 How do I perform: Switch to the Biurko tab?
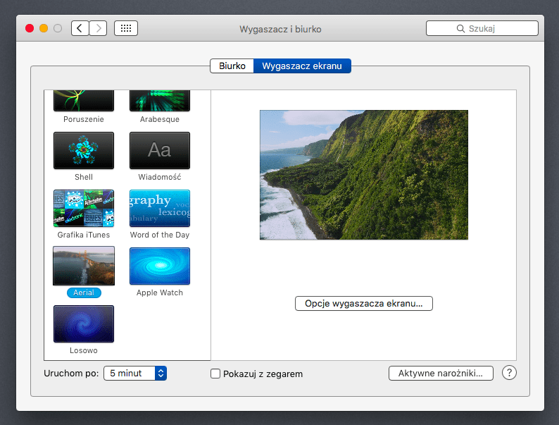[232, 66]
